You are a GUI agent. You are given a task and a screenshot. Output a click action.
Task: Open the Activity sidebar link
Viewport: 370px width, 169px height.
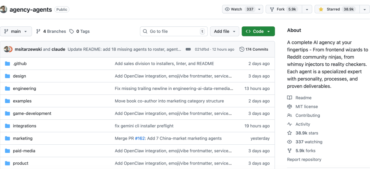299,124
